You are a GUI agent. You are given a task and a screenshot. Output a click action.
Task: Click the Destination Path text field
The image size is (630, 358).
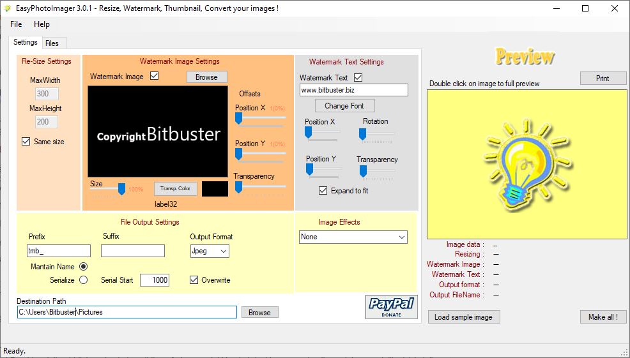[x=127, y=312]
